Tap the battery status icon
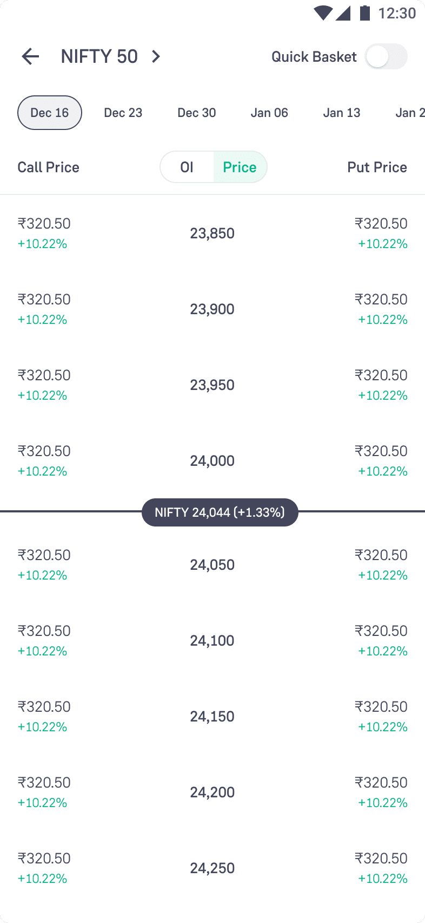425x923 pixels. click(365, 13)
